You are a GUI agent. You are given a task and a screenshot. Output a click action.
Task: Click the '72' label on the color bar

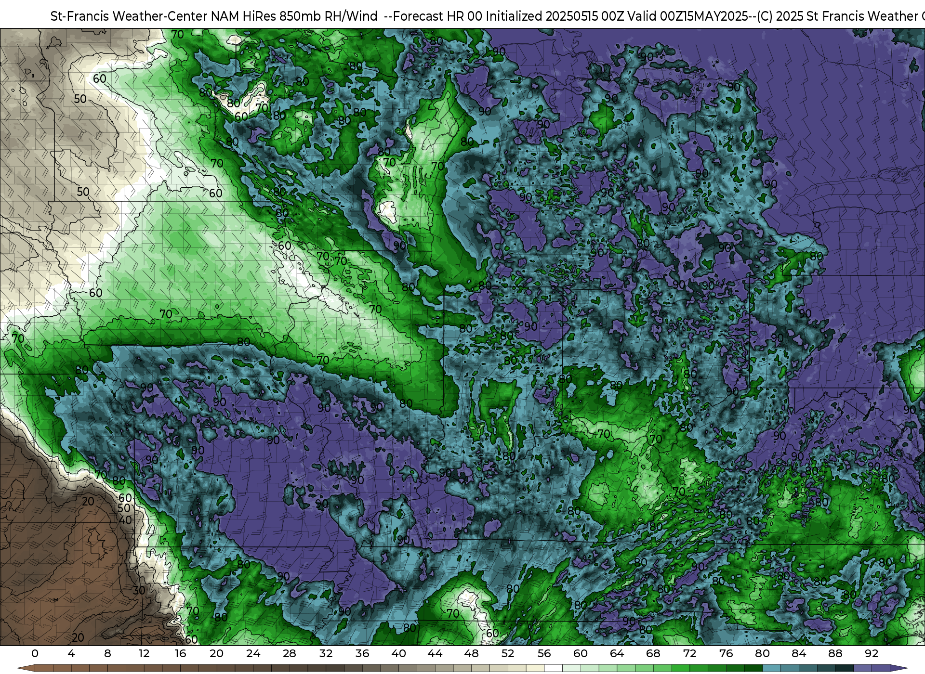pyautogui.click(x=690, y=653)
